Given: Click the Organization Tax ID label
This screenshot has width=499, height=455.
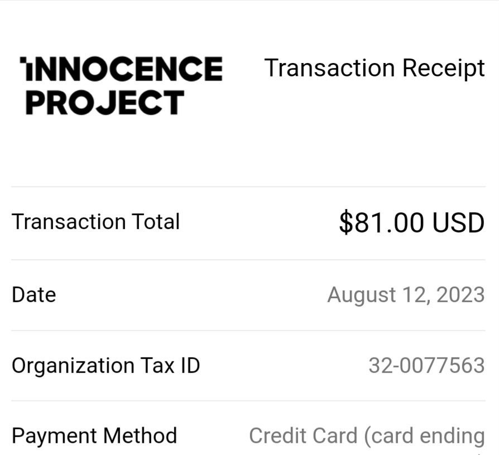Looking at the screenshot, I should click(x=105, y=365).
